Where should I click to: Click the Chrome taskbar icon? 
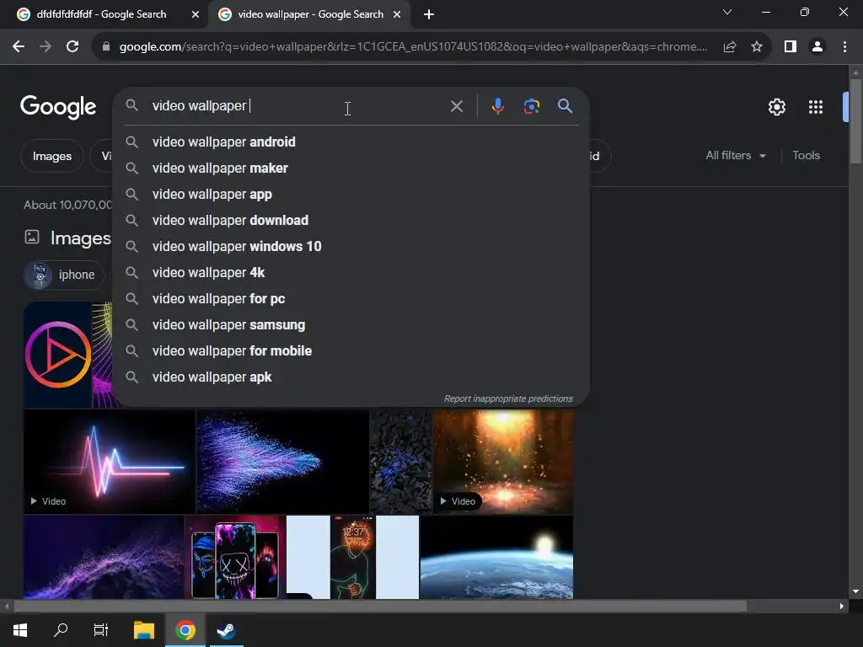185,630
